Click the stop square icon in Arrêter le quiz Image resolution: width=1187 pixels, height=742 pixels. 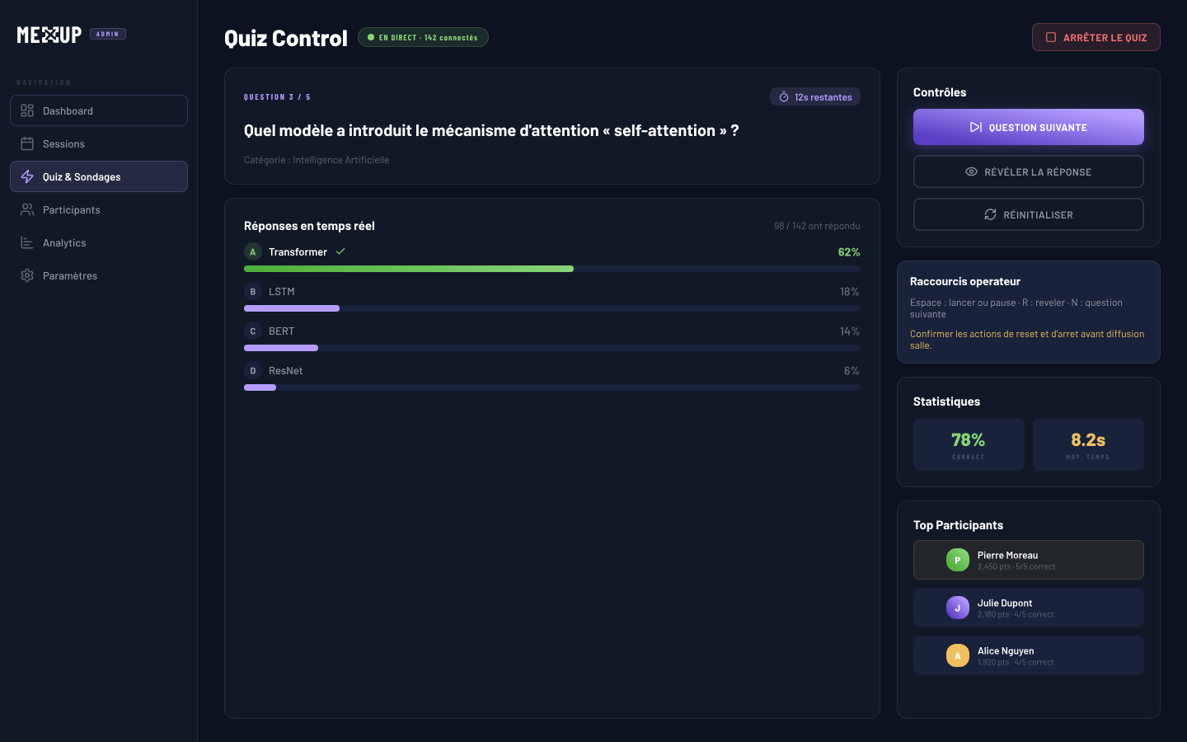(x=1051, y=37)
